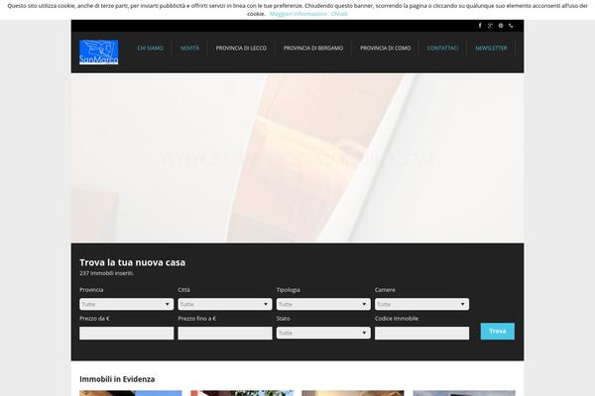
Task: Open the Google Plus icon link
Action: pyautogui.click(x=490, y=26)
